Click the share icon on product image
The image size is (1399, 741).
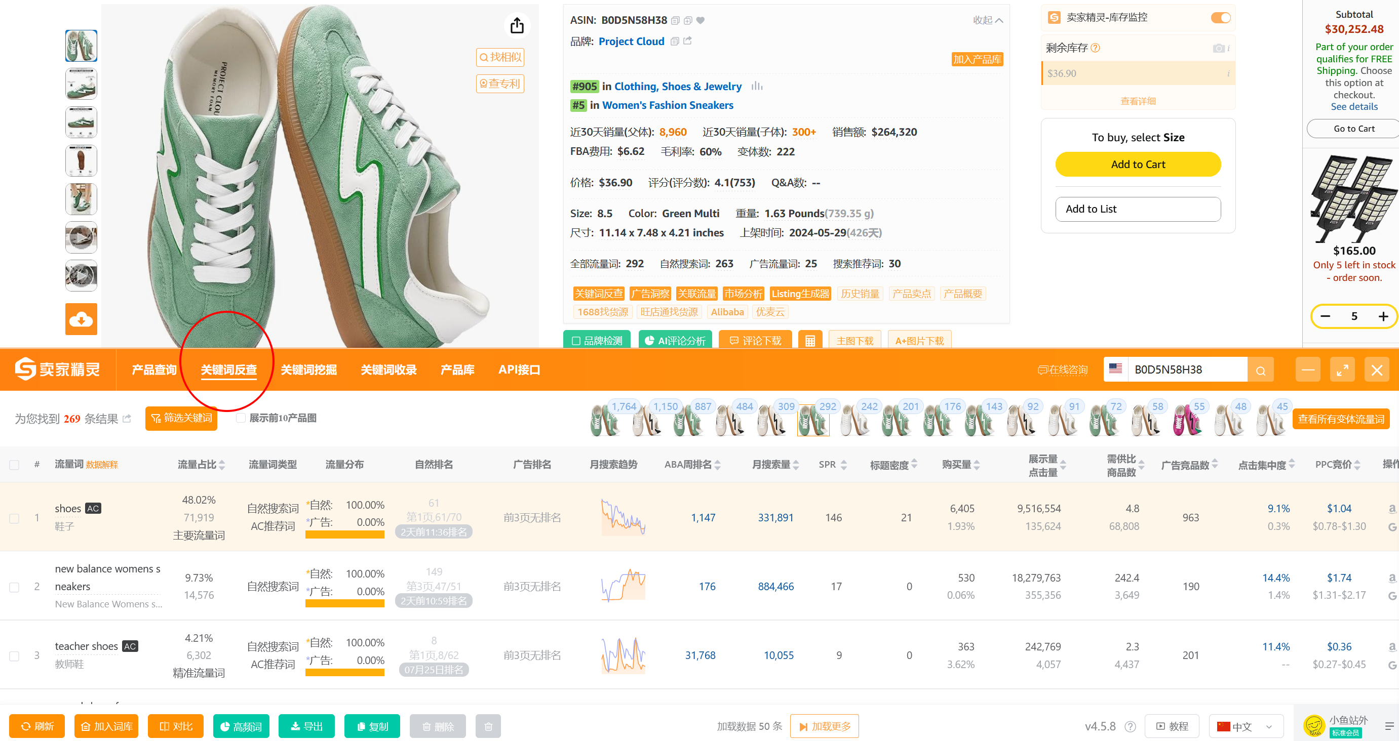point(517,25)
